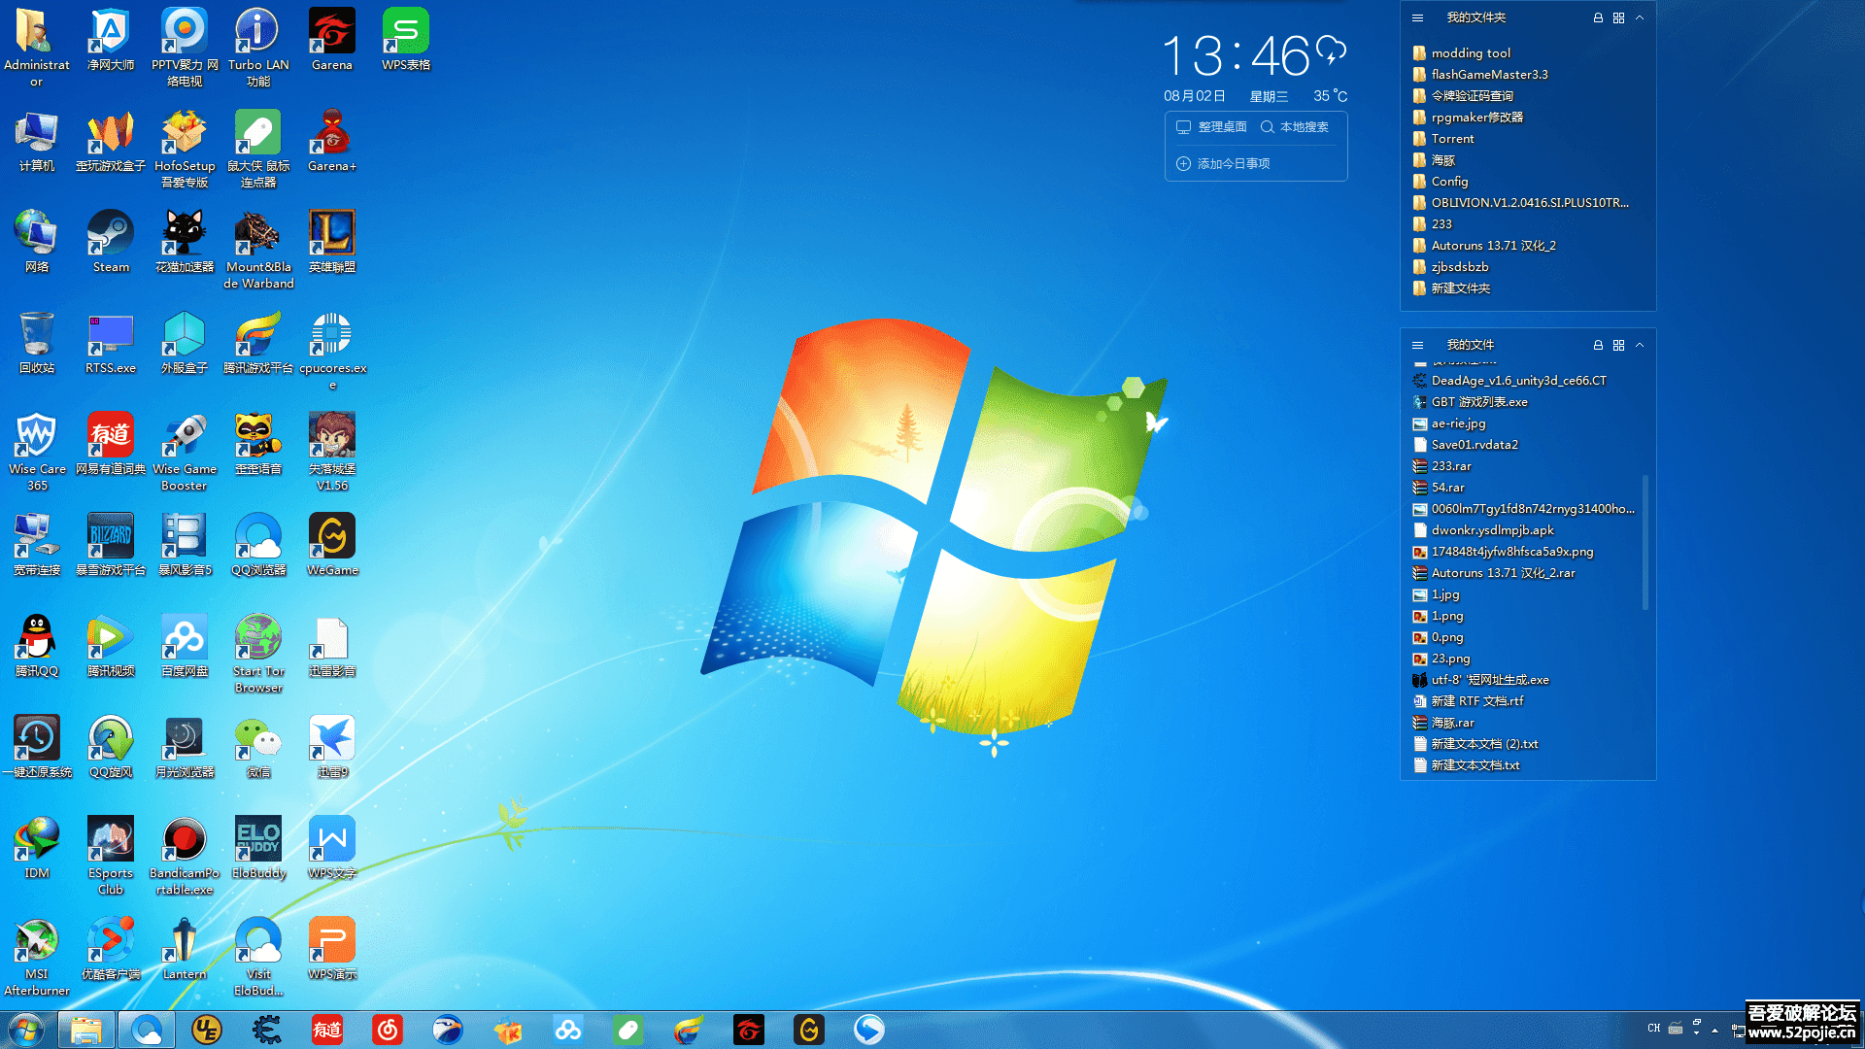Screen dimensions: 1865x1049
Task: Click the weather temperature 35°C
Action: click(x=1330, y=95)
